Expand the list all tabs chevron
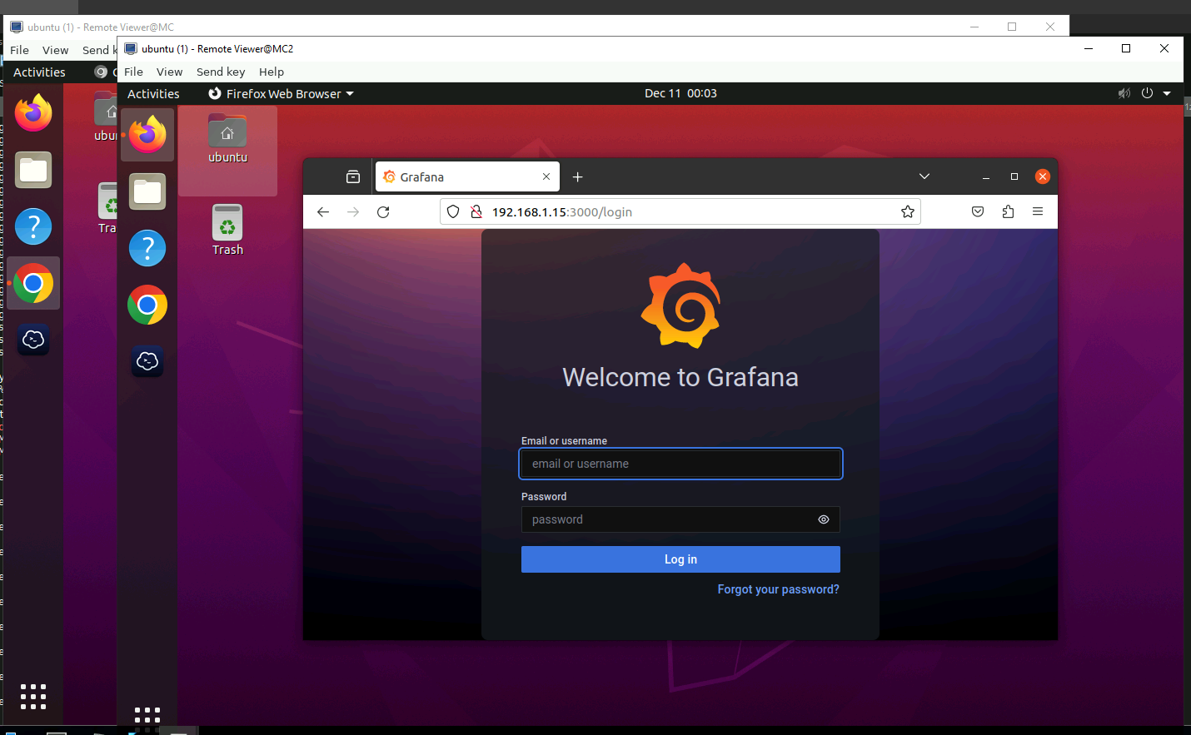The height and width of the screenshot is (735, 1191). [x=924, y=176]
